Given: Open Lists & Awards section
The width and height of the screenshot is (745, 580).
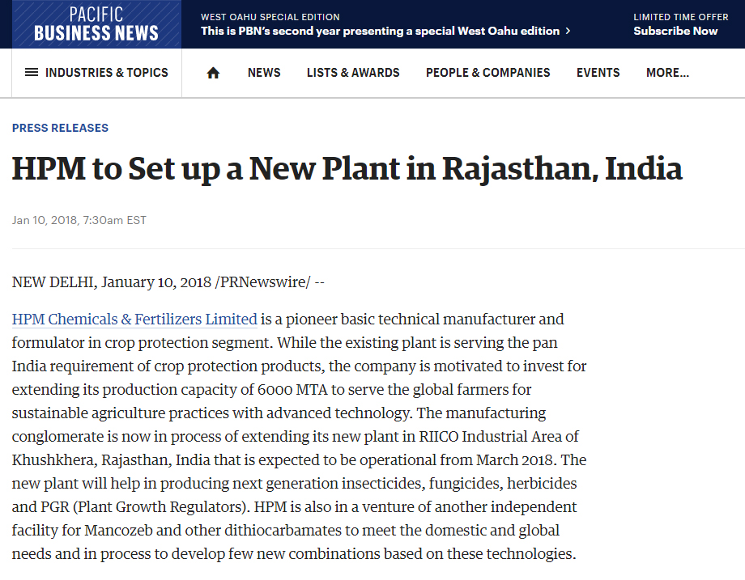Looking at the screenshot, I should pyautogui.click(x=353, y=73).
